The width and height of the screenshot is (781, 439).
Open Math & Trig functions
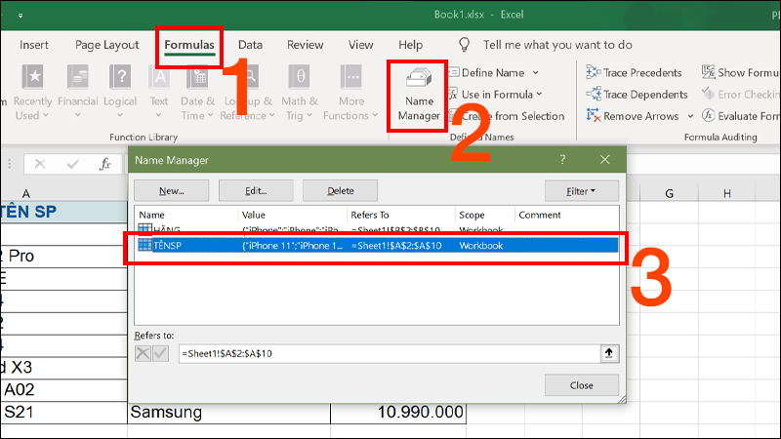tap(300, 95)
